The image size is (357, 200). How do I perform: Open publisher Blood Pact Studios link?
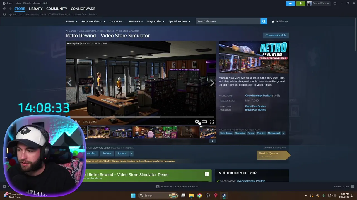point(255,110)
